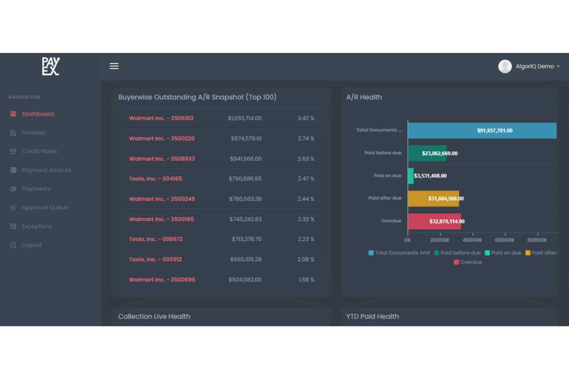569x379 pixels.
Task: Toggle Paid before due legend swatch
Action: click(x=436, y=253)
